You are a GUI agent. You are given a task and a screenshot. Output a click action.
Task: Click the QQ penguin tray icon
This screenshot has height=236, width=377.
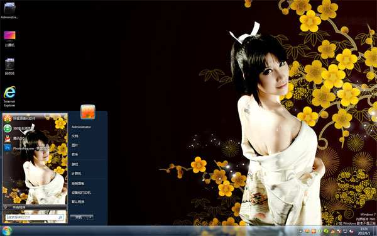click(332, 231)
